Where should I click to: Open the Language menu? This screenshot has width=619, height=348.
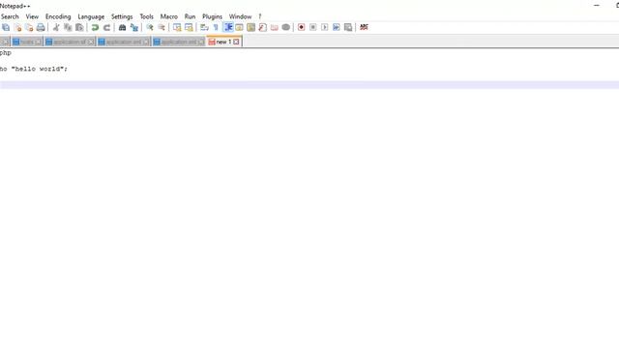(91, 16)
